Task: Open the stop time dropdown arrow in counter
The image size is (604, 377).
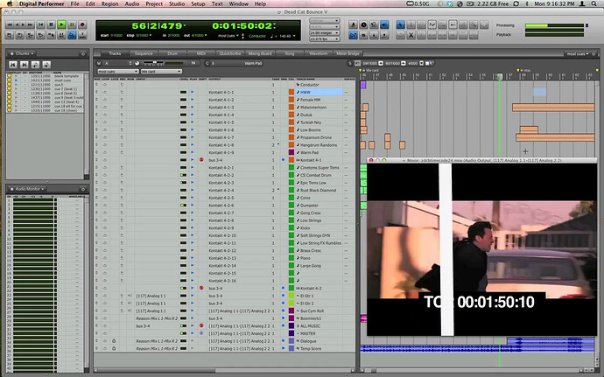Action: 151,36
